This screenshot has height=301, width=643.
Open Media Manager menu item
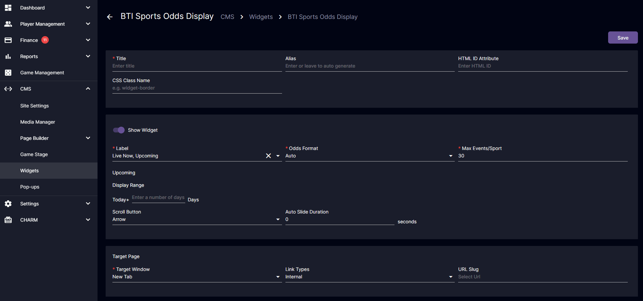click(x=38, y=122)
